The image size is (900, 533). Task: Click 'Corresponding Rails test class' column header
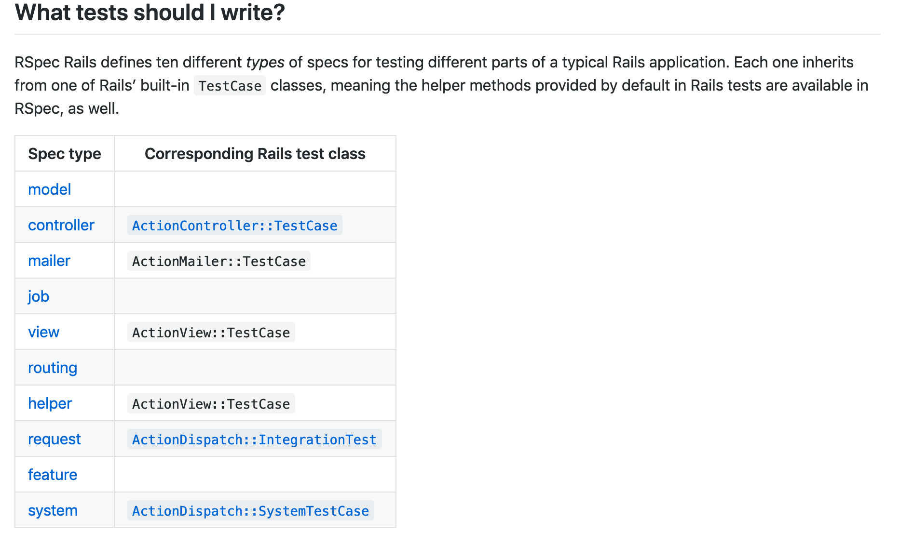coord(255,154)
